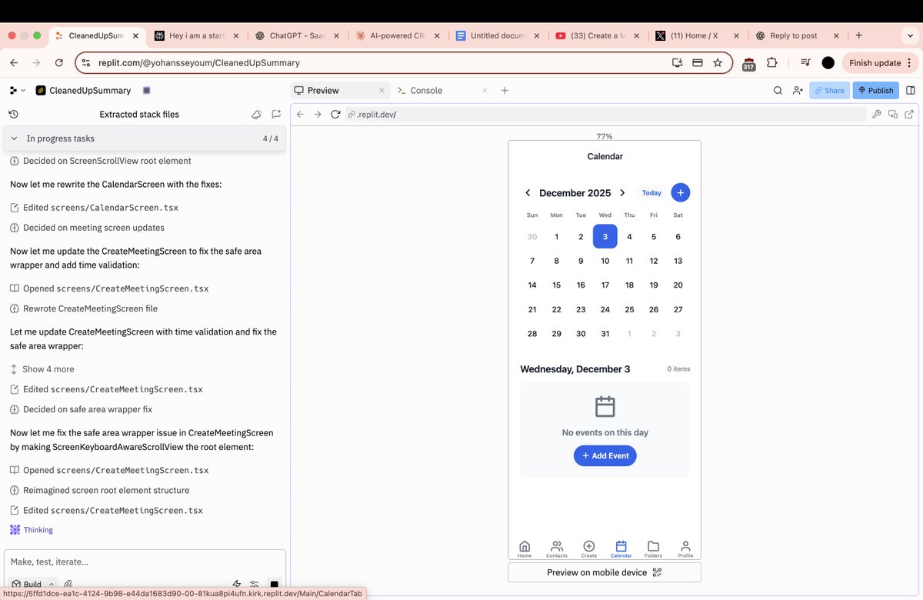Reload the preview pane
The width and height of the screenshot is (923, 600).
335,114
